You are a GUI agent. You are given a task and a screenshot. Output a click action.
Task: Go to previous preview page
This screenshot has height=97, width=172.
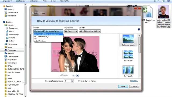(x=74, y=75)
